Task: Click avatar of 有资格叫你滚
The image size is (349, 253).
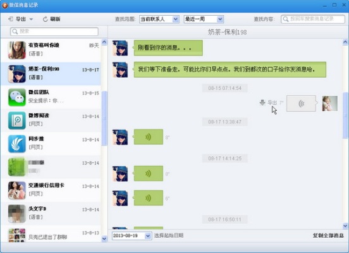Action: [17, 51]
